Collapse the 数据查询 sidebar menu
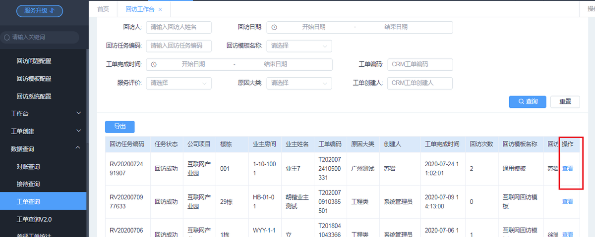595x237 pixels. (43, 148)
